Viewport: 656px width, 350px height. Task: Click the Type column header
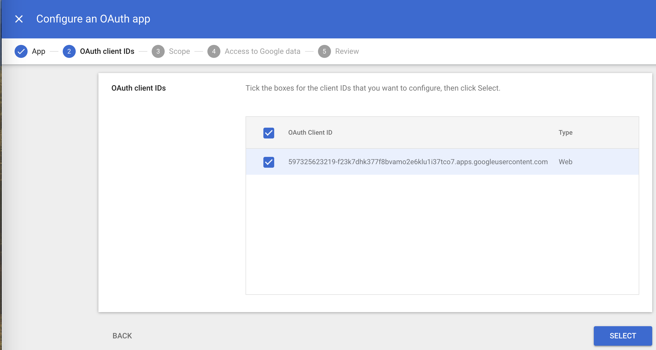click(x=565, y=133)
